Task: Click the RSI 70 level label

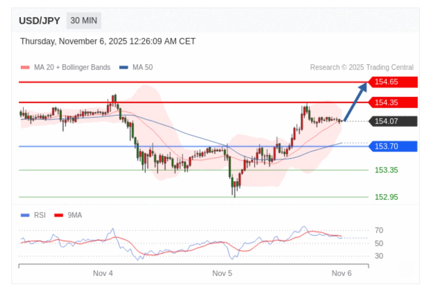Action: (x=379, y=230)
